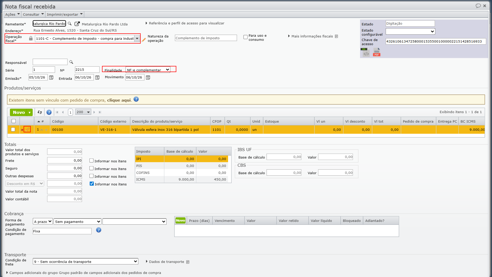The image size is (492, 277).
Task: Enable Informar nos itens for Seguro
Action: [91, 168]
